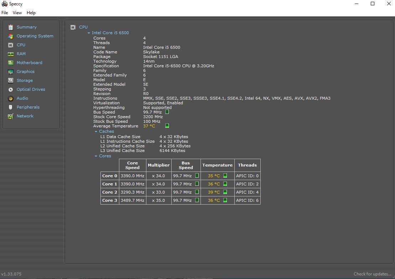Image resolution: width=395 pixels, height=279 pixels.
Task: Click the Speccy app icon in title bar
Action: pyautogui.click(x=5, y=4)
